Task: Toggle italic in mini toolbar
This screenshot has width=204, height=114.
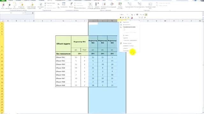Action: 123,18
